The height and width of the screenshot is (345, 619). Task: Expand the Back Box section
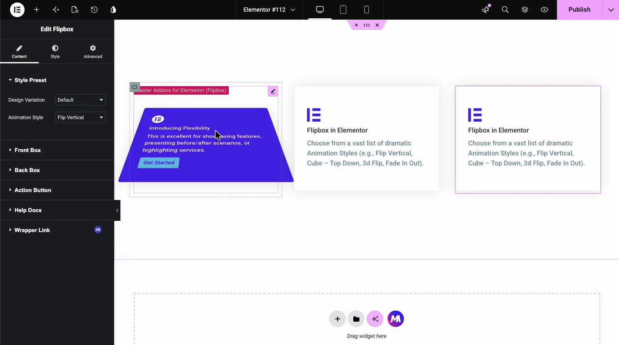(x=57, y=170)
